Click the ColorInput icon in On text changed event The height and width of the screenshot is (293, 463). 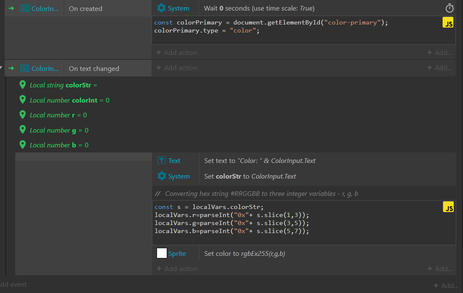point(25,68)
